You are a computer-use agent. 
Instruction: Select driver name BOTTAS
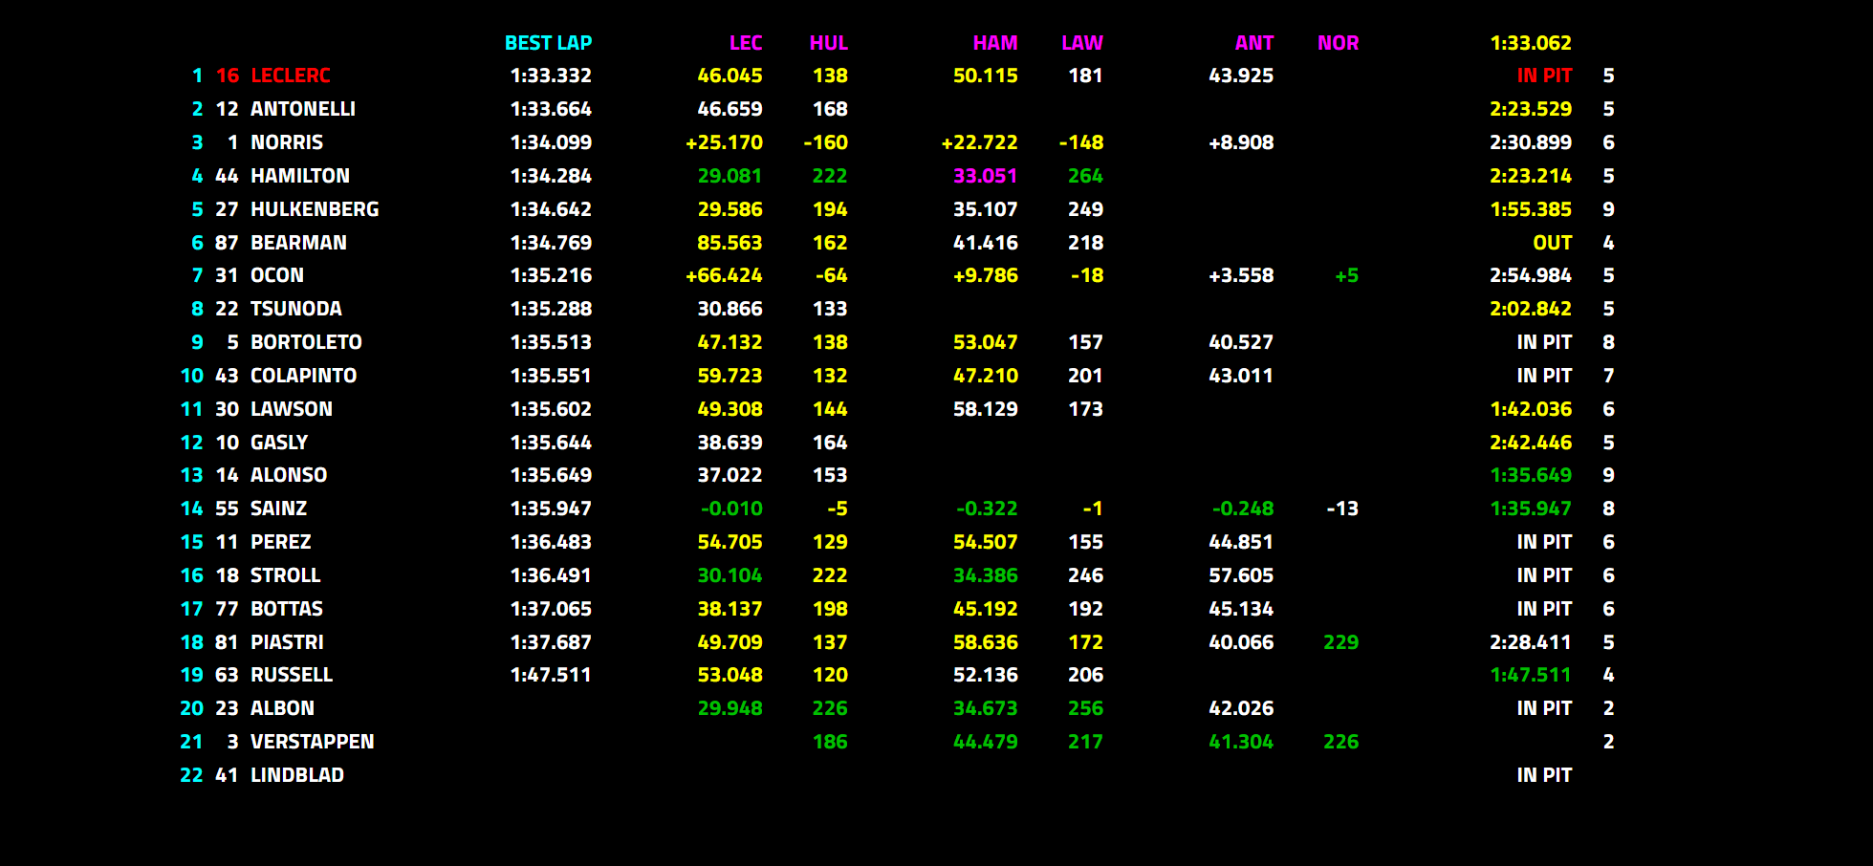(x=287, y=609)
